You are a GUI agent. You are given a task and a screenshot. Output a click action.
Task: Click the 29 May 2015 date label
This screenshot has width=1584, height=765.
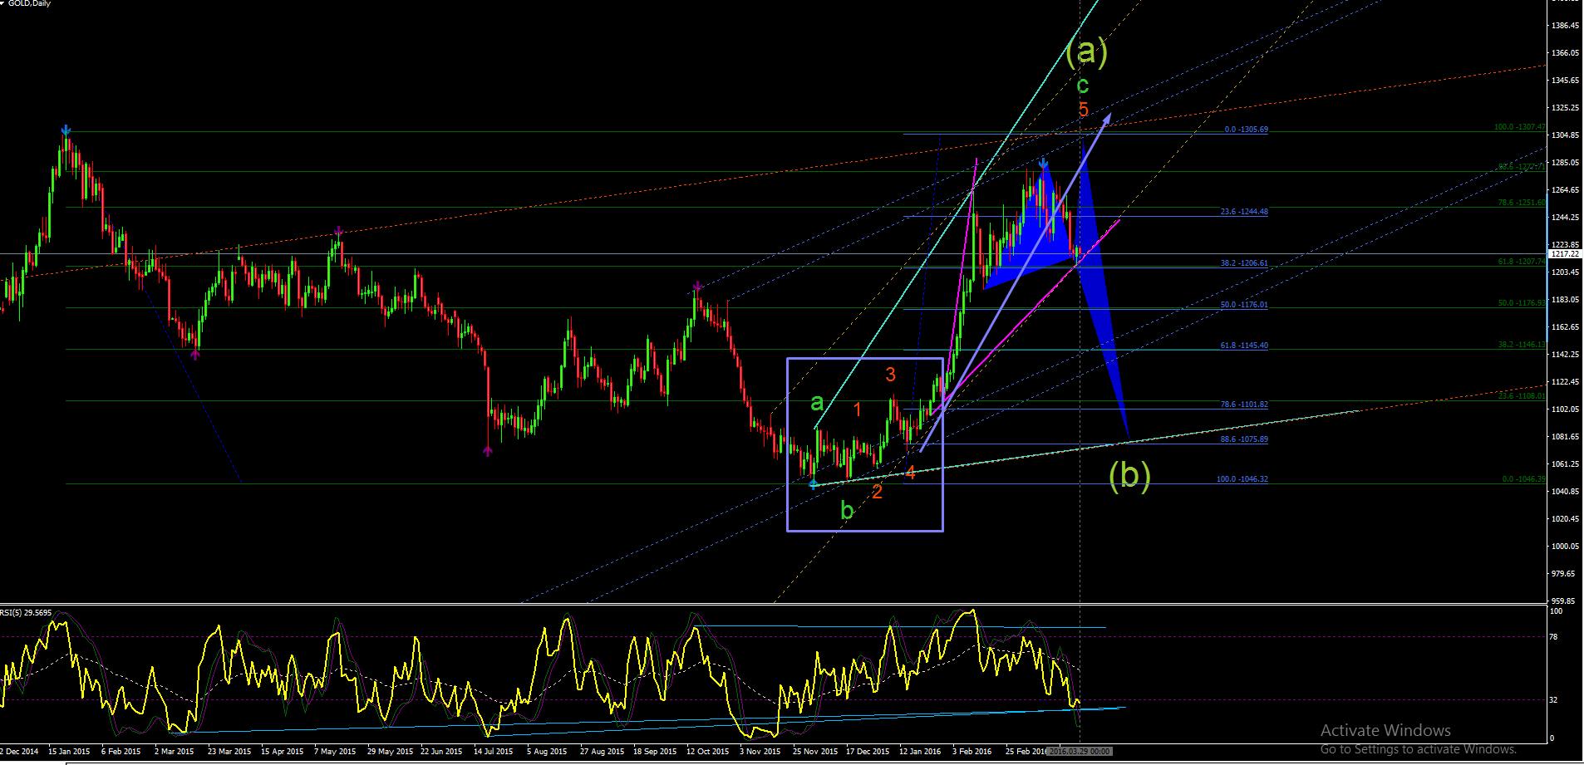[390, 752]
